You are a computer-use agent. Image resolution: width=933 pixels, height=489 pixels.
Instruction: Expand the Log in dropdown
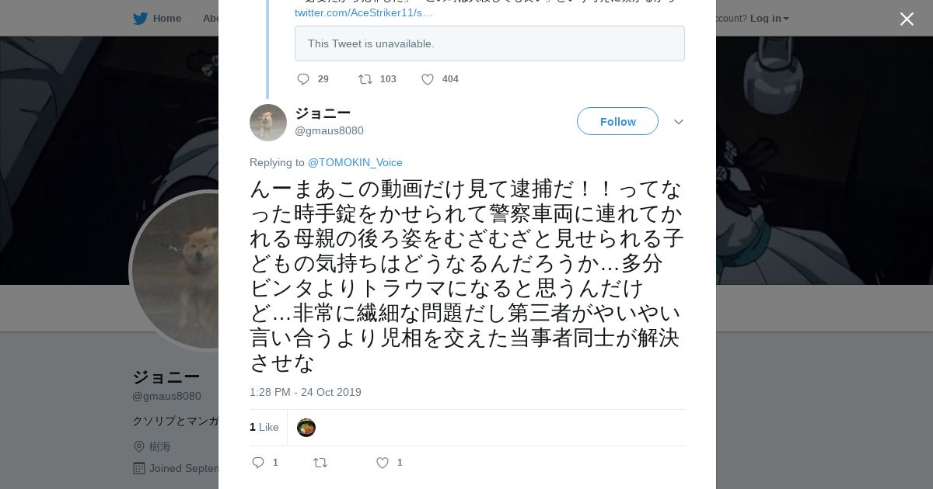coord(769,19)
